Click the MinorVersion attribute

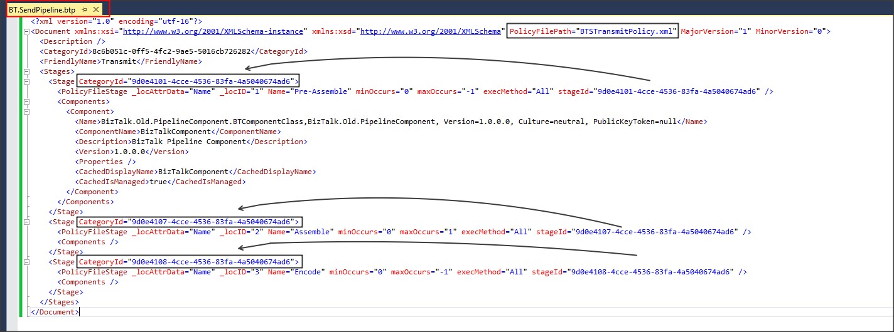click(x=790, y=31)
